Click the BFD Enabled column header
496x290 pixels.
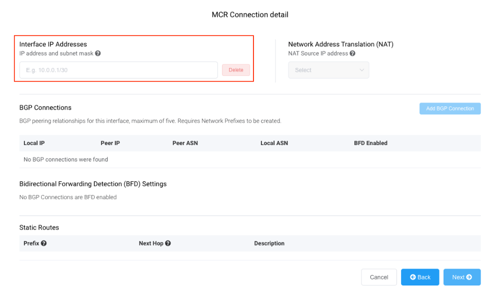click(x=370, y=143)
